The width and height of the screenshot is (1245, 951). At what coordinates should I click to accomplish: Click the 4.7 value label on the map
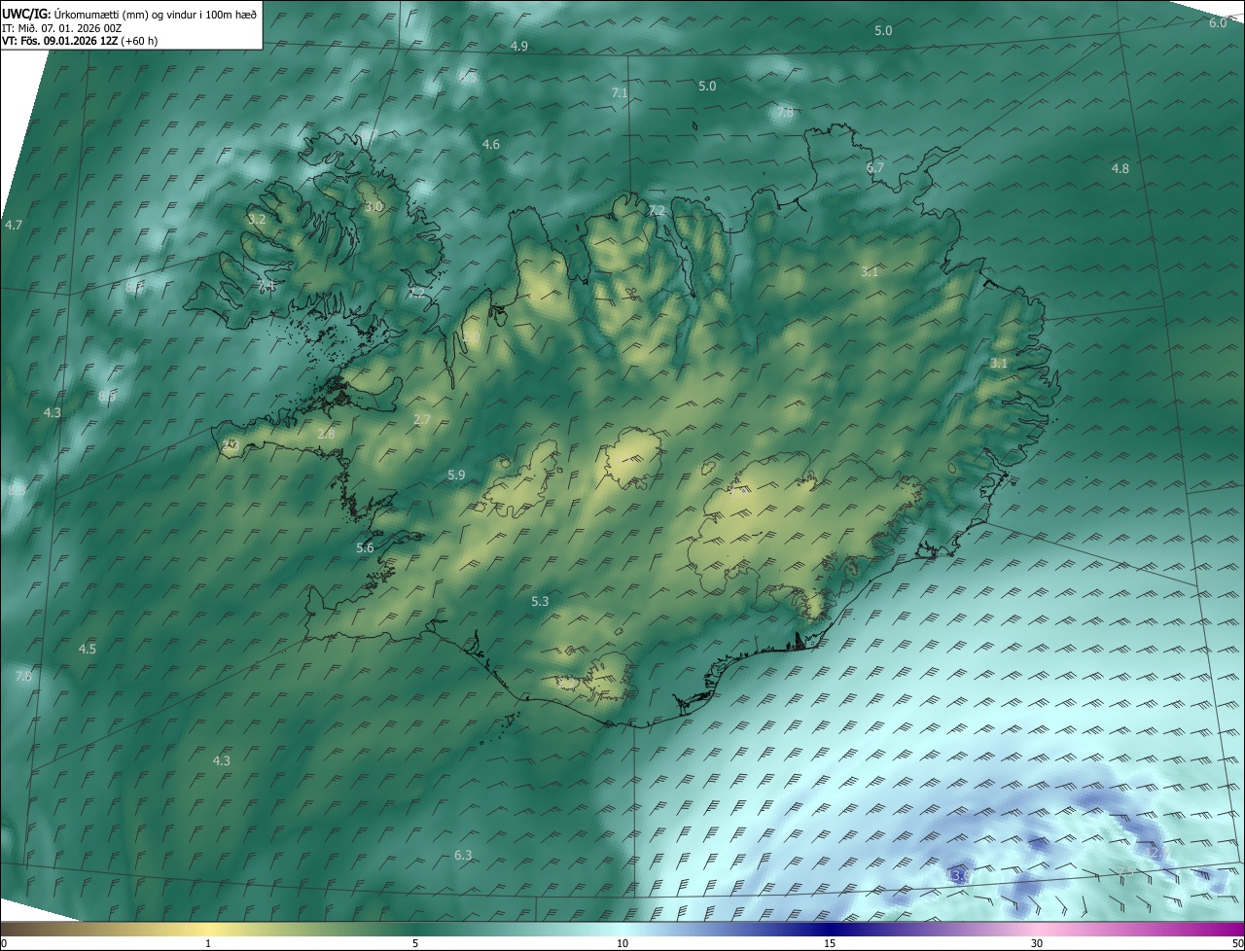tap(14, 225)
